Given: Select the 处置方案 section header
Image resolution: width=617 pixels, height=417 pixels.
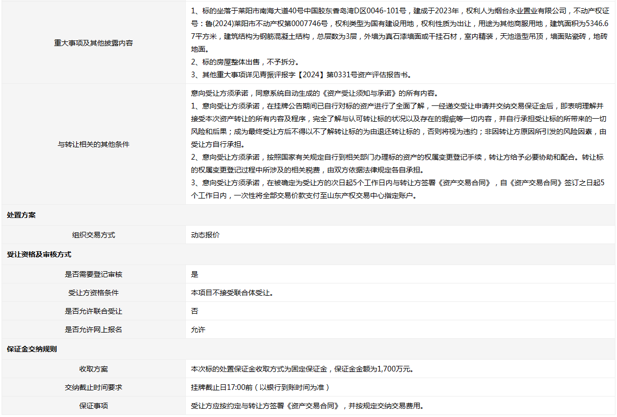Looking at the screenshot, I should point(21,215).
